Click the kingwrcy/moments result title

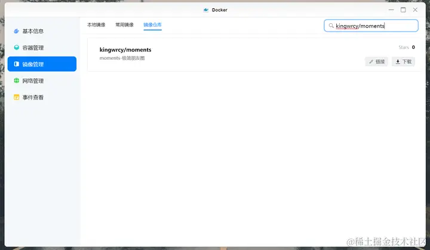125,50
